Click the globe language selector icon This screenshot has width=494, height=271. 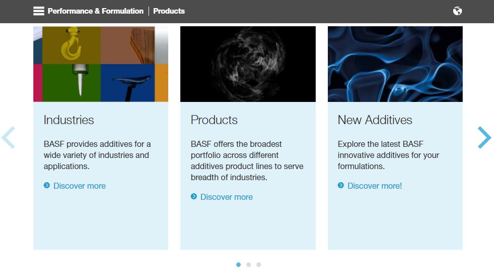(457, 11)
